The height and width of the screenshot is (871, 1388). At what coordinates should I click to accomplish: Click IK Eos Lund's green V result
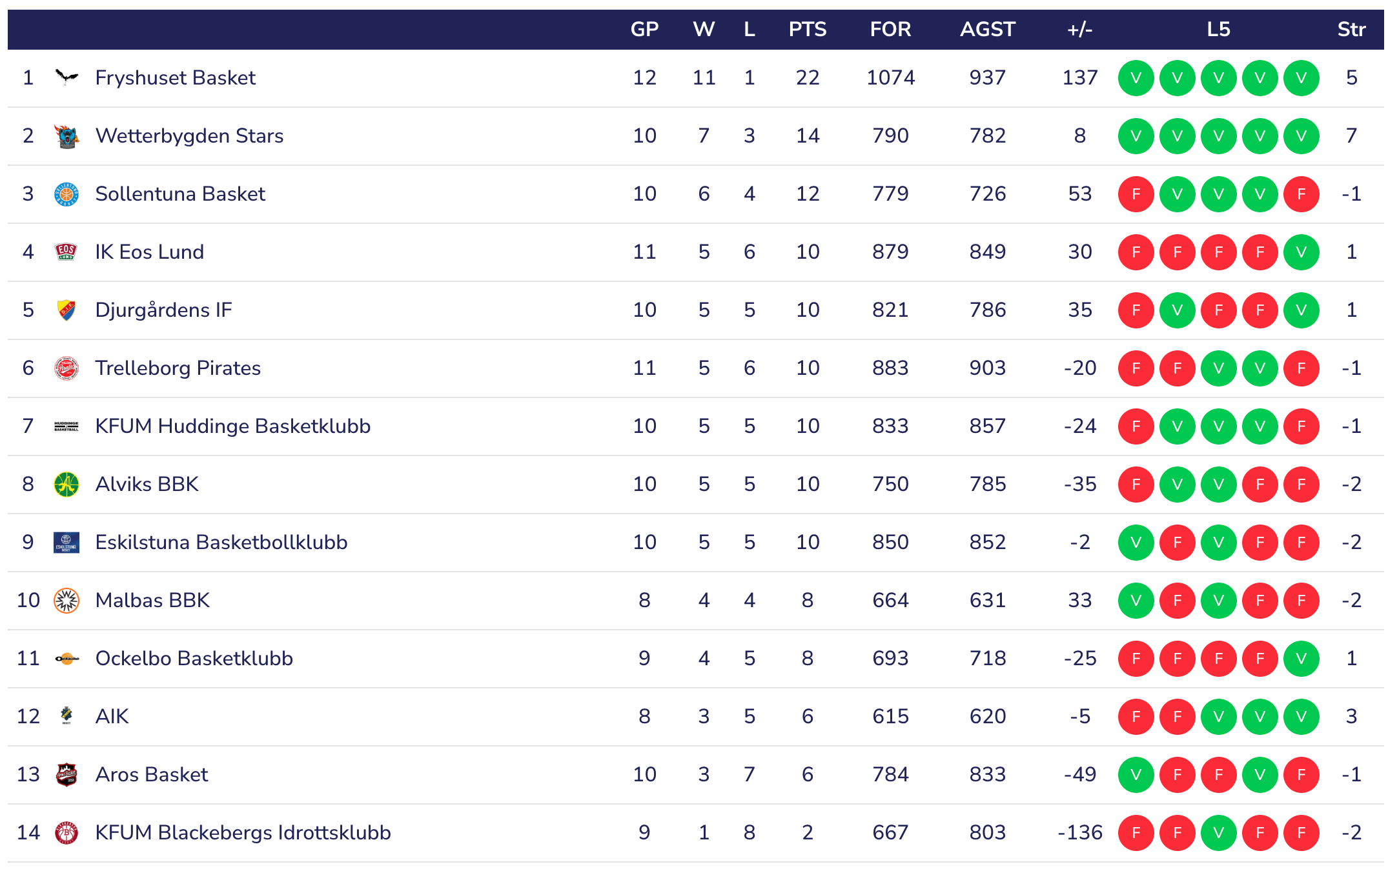[1301, 252]
